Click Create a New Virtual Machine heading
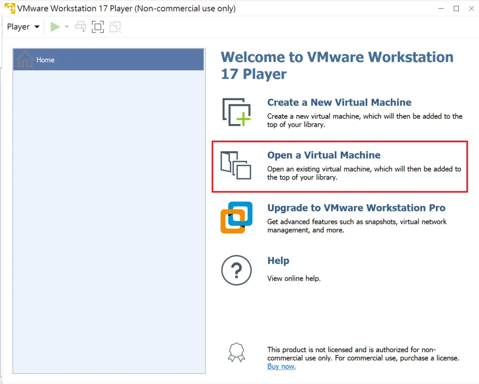The image size is (479, 384). [339, 102]
